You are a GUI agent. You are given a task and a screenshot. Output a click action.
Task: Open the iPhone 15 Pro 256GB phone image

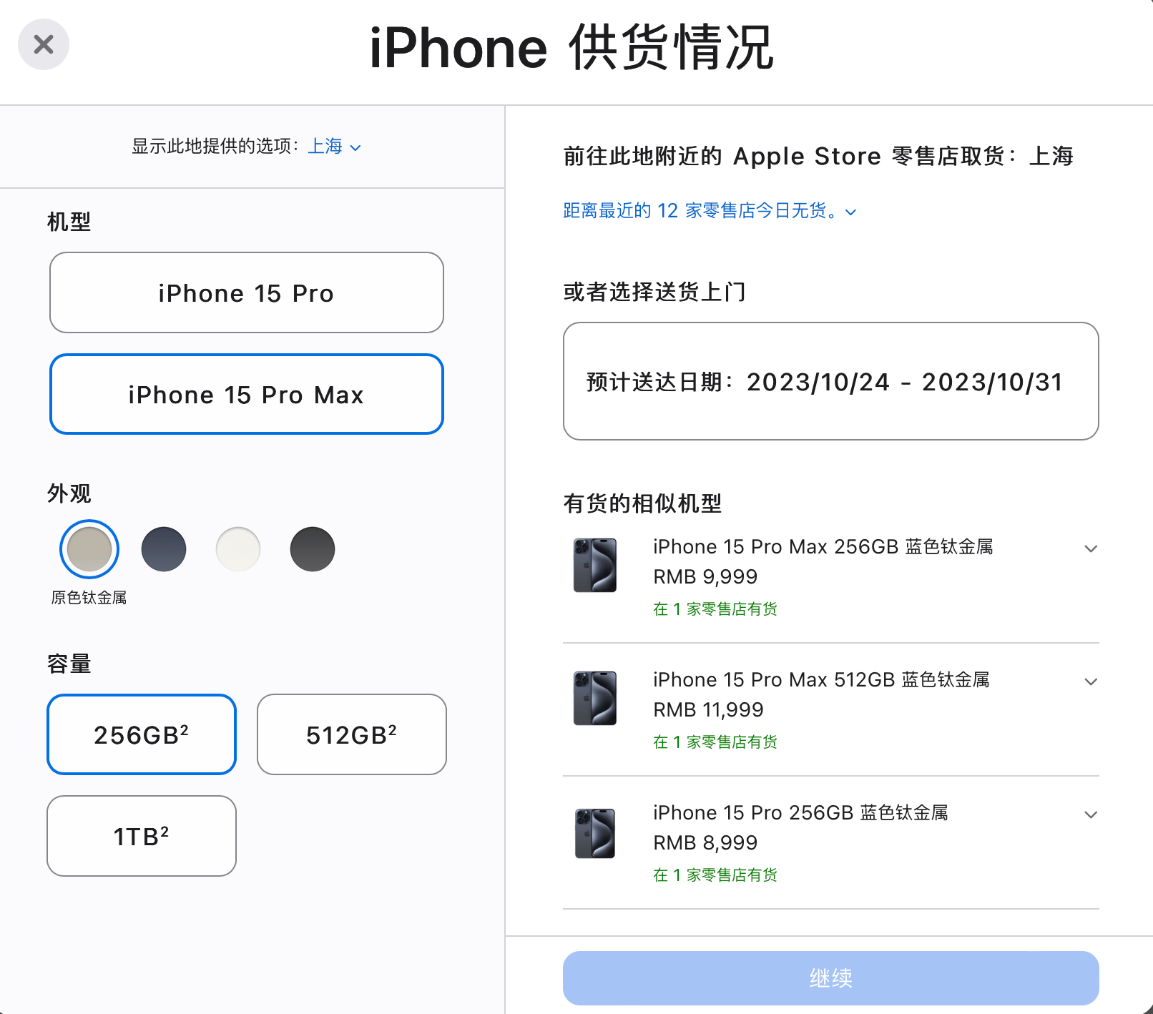[595, 833]
